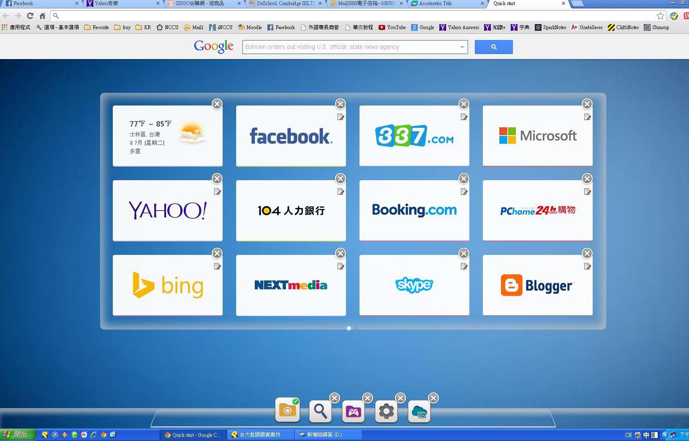689x441 pixels.
Task: Remove the 337.com tile with its X
Action: click(464, 104)
